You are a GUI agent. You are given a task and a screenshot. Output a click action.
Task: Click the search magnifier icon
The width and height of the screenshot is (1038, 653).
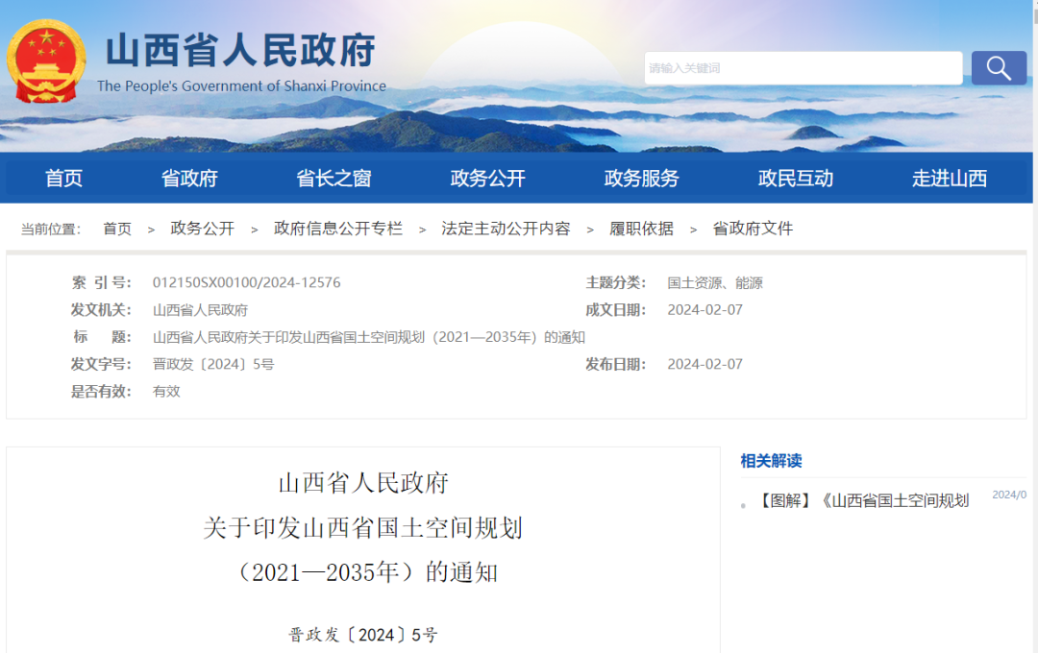click(998, 67)
